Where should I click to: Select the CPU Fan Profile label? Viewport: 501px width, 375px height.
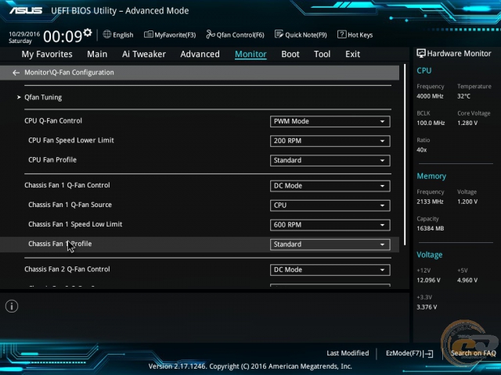52,159
